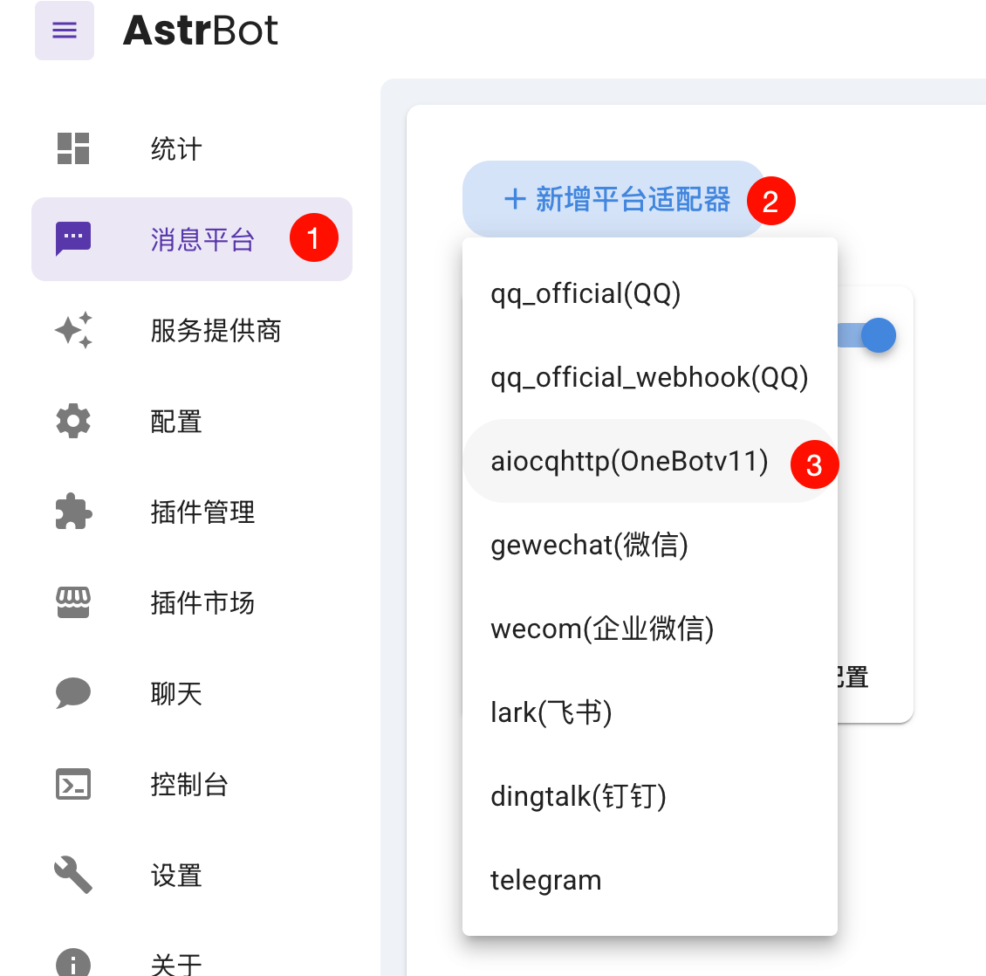Choose qq_official(QQ) adapter option
Screen dimensions: 986x976
click(x=585, y=293)
